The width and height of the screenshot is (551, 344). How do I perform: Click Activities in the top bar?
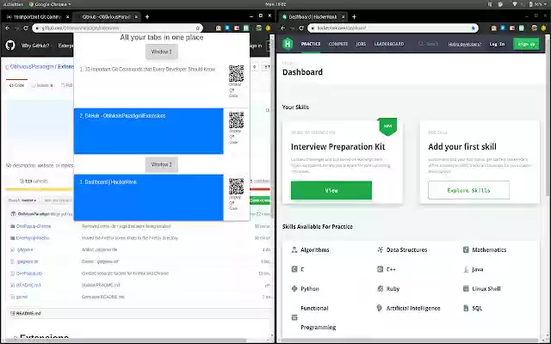coord(13,4)
